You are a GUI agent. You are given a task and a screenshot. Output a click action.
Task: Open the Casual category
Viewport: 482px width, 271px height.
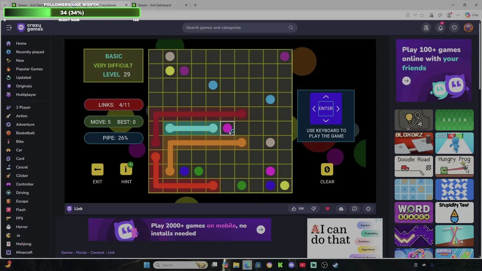22,167
